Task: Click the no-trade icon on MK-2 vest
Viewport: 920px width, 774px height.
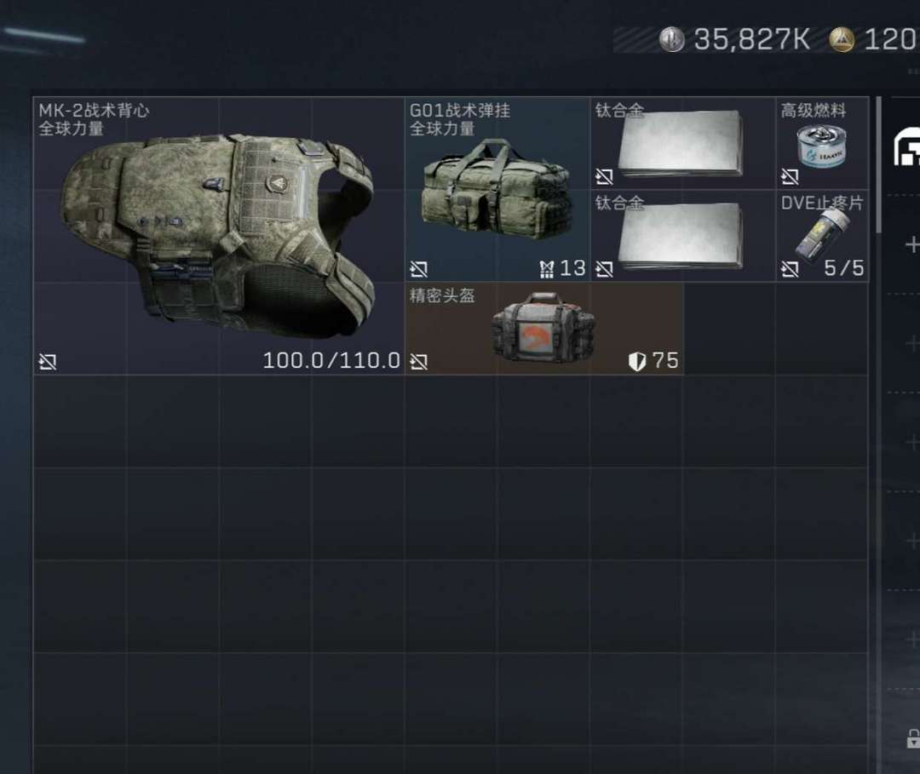Action: (x=48, y=362)
